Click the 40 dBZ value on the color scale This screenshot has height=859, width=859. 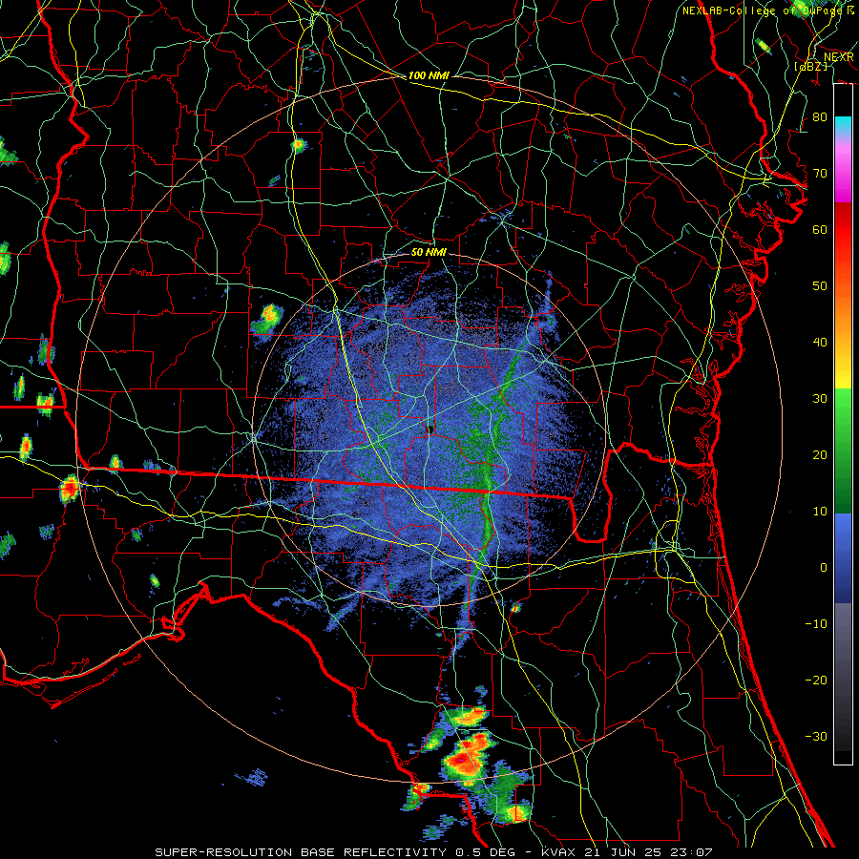(820, 343)
